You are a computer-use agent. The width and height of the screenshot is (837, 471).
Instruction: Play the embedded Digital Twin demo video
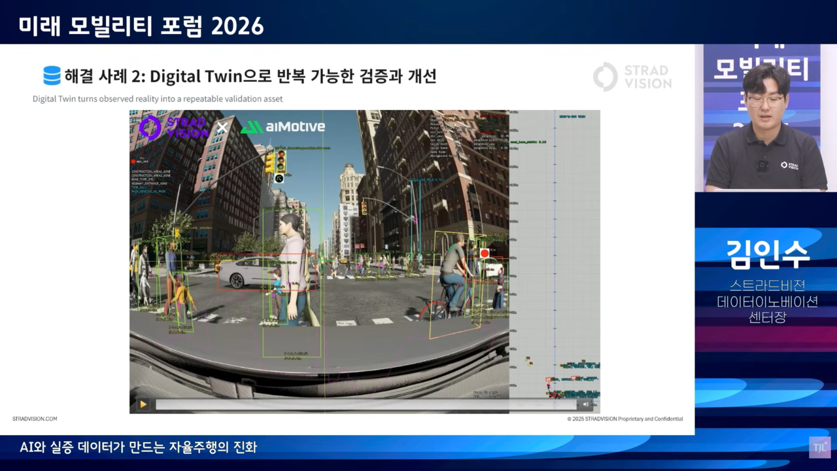pos(143,404)
